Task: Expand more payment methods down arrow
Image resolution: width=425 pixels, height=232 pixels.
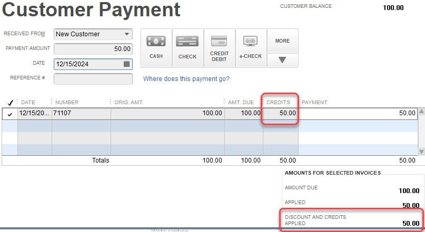Action: 282,60
